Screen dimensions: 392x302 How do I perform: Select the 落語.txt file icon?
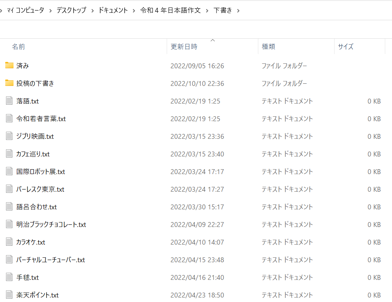pyautogui.click(x=9, y=101)
